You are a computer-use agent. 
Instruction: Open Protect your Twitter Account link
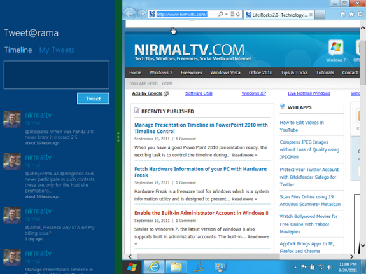click(309, 177)
